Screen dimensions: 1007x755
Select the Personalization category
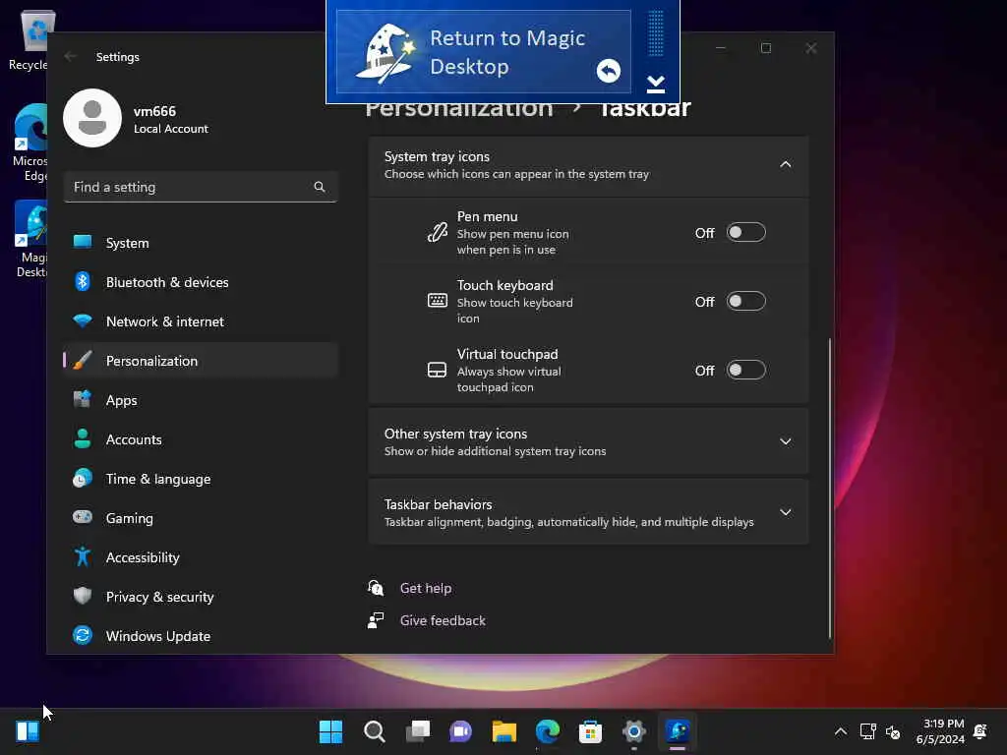click(x=201, y=360)
